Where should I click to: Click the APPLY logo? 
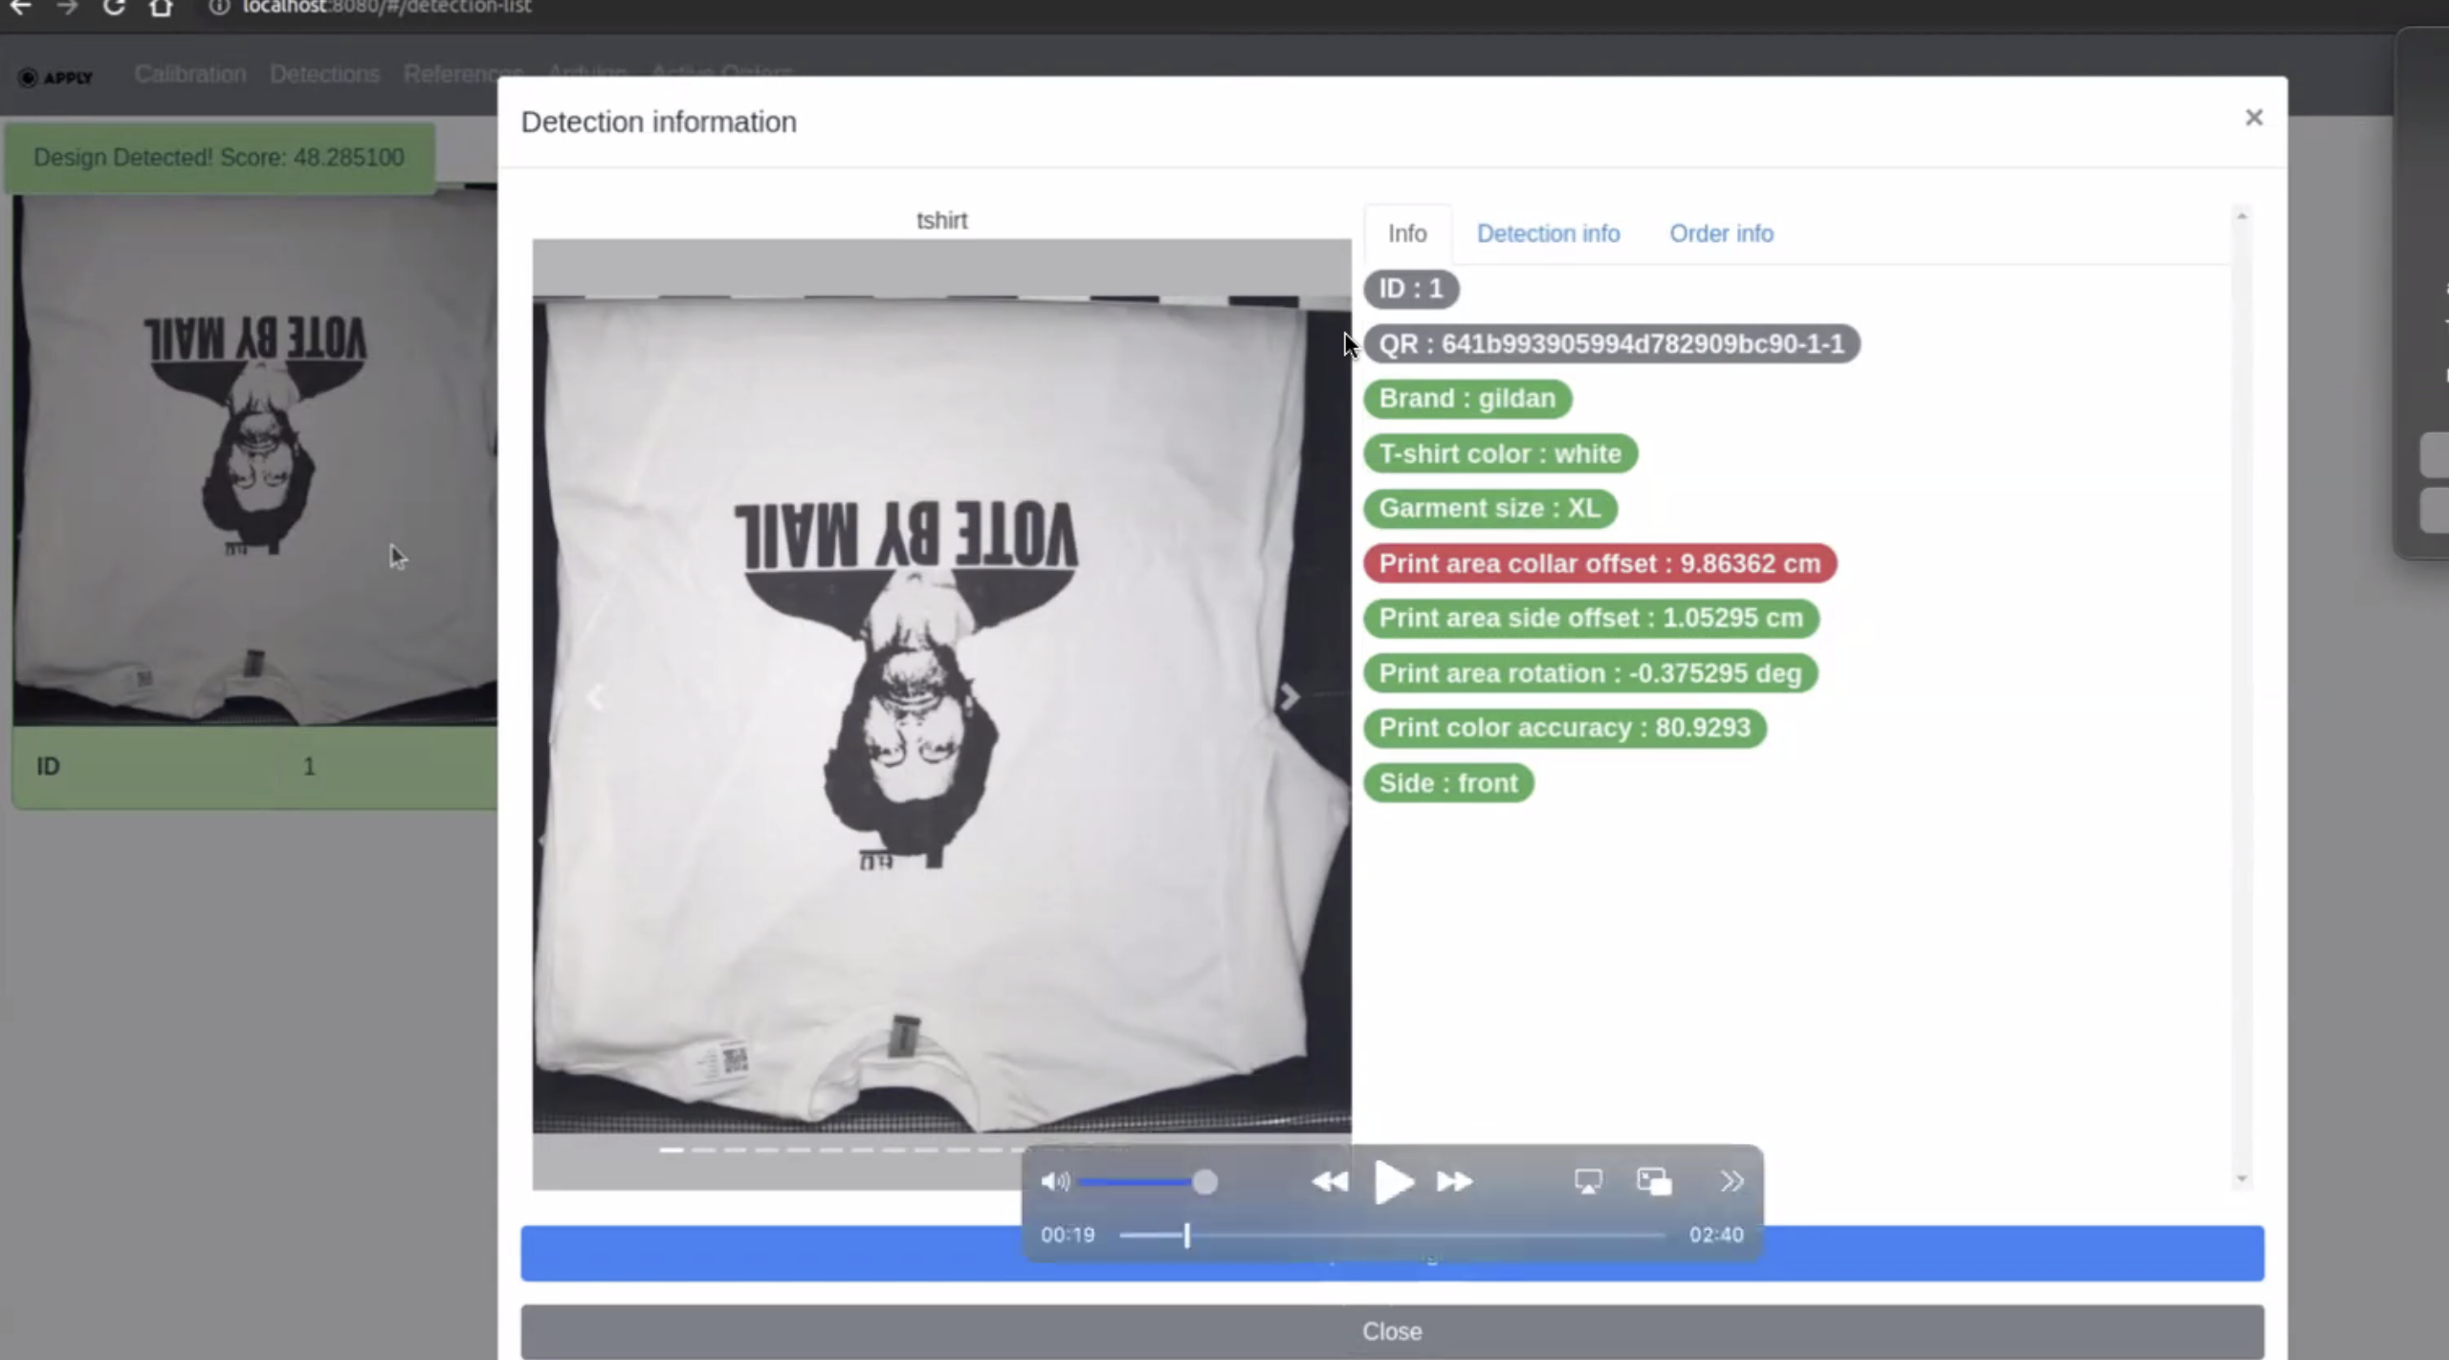click(x=55, y=77)
